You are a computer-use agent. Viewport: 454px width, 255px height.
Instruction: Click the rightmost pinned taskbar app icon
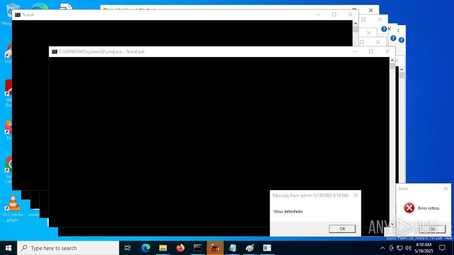pyautogui.click(x=267, y=248)
